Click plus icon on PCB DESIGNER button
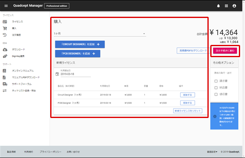This screenshot has width=245, height=158. tap(94, 53)
